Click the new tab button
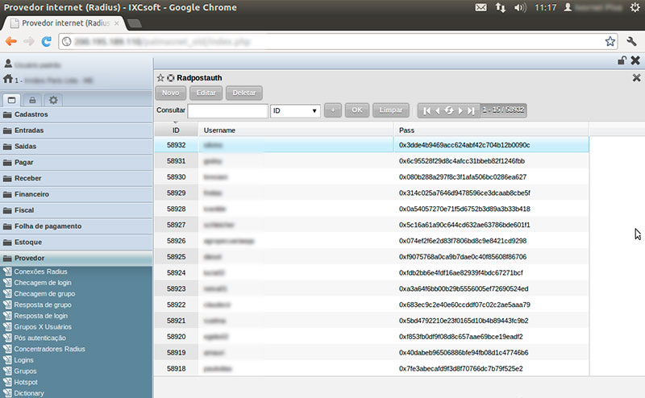This screenshot has height=398, width=645. [135, 23]
